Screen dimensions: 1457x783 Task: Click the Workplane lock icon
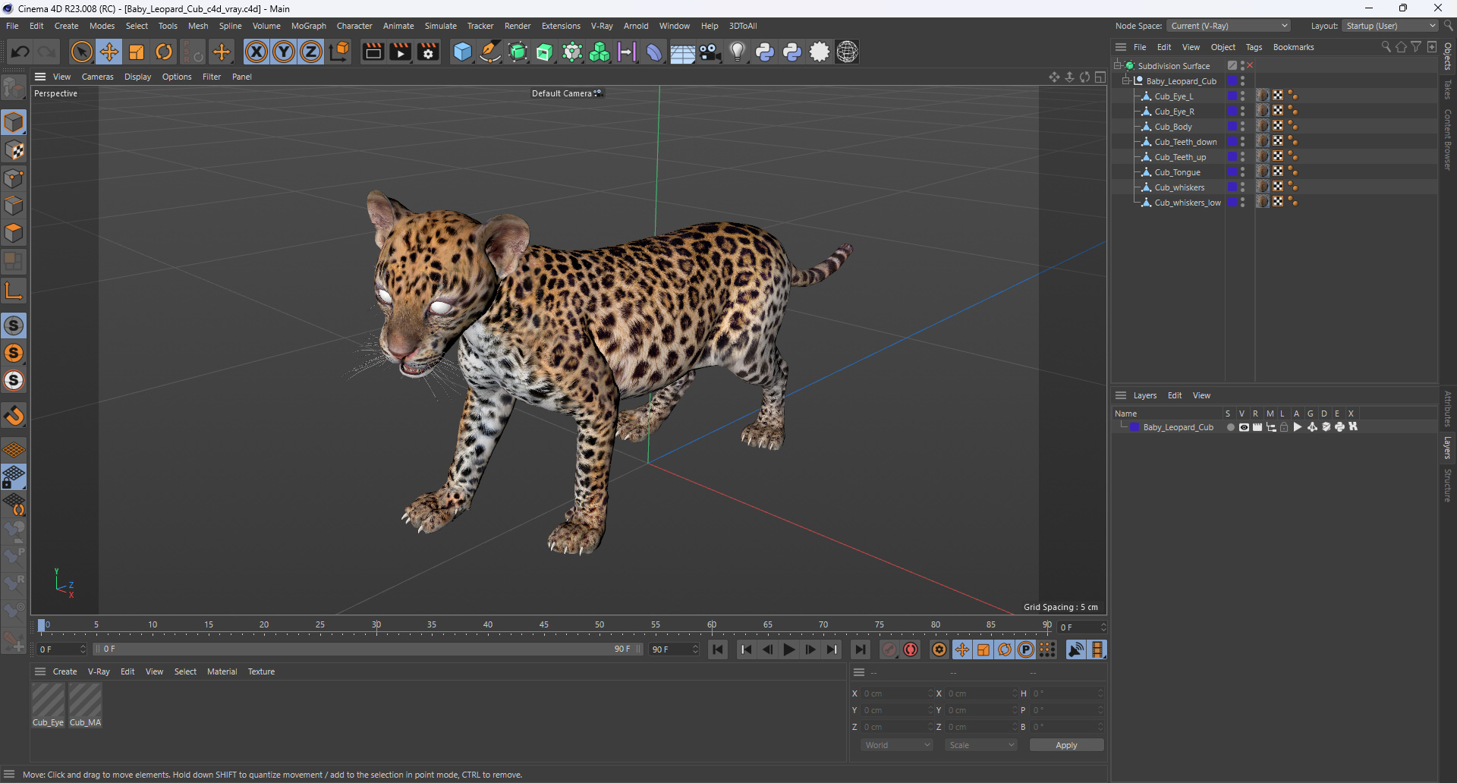pos(14,477)
